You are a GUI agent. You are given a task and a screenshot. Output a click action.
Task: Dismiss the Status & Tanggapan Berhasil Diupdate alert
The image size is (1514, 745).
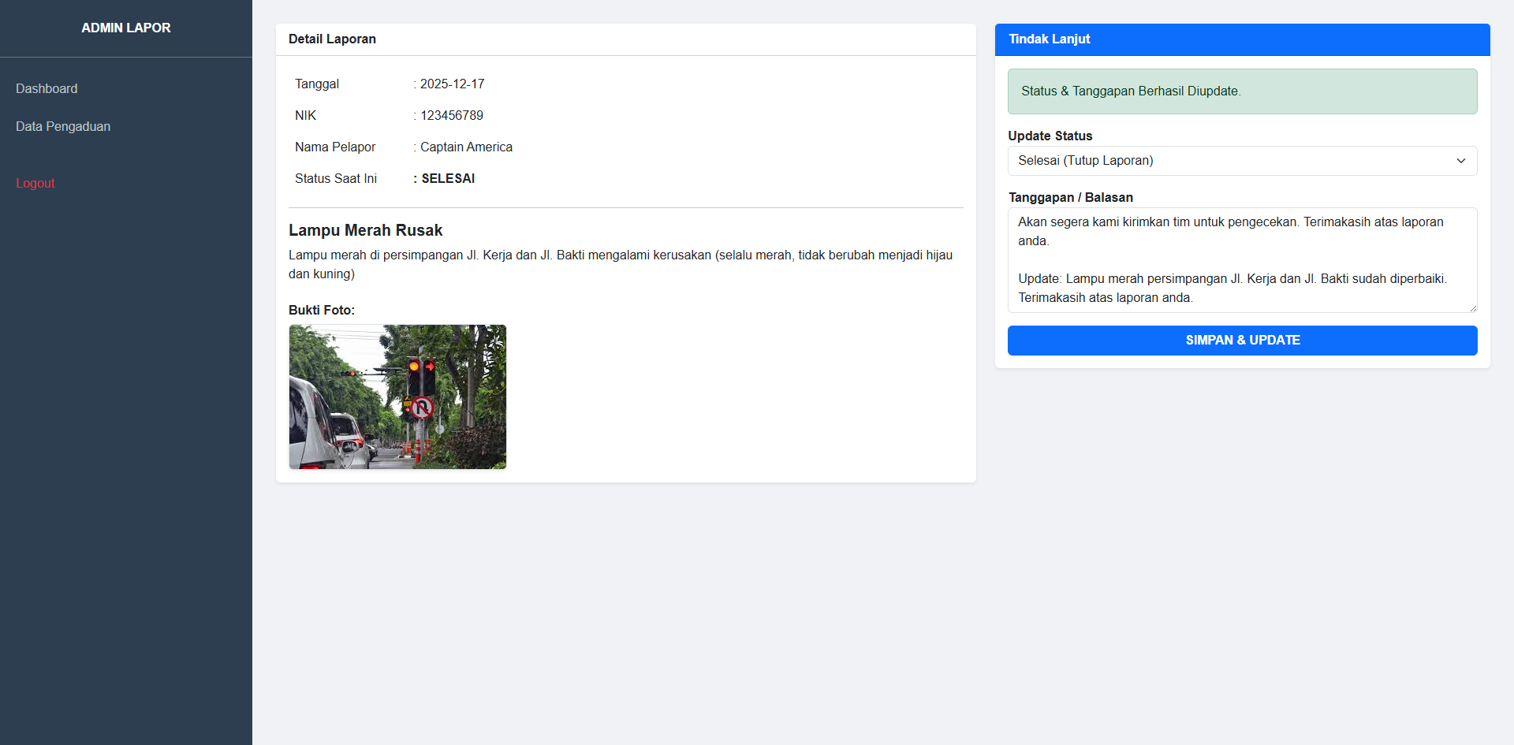coord(1242,91)
